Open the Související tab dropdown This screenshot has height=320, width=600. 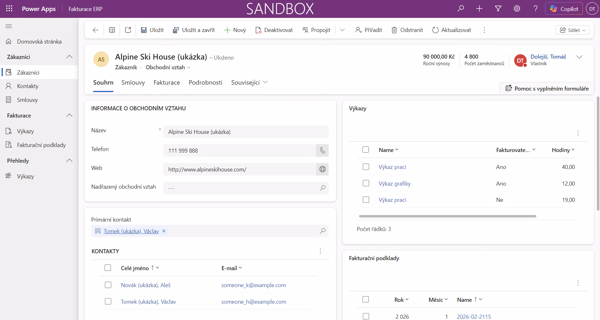pos(249,82)
